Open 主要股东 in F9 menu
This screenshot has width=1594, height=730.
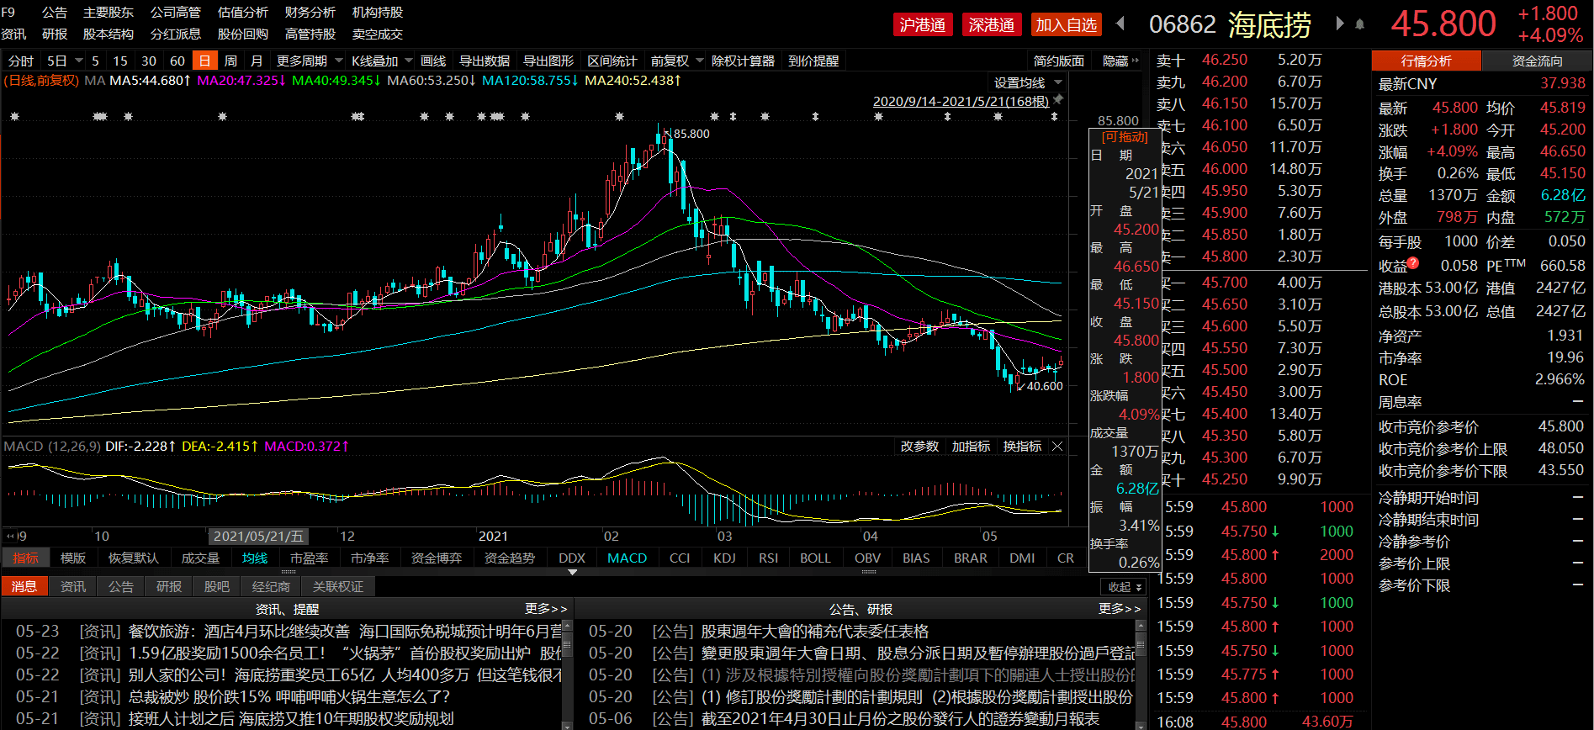[109, 13]
